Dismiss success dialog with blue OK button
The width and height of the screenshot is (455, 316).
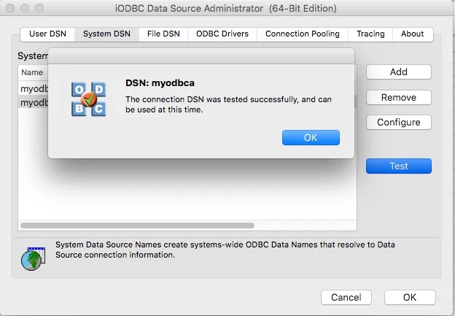pos(311,138)
